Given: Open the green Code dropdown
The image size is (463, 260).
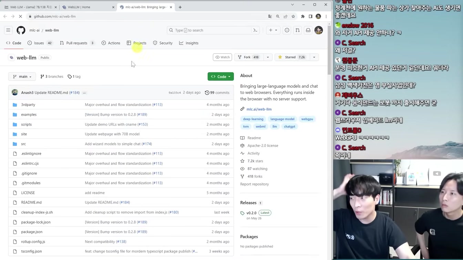Looking at the screenshot, I should point(221,76).
